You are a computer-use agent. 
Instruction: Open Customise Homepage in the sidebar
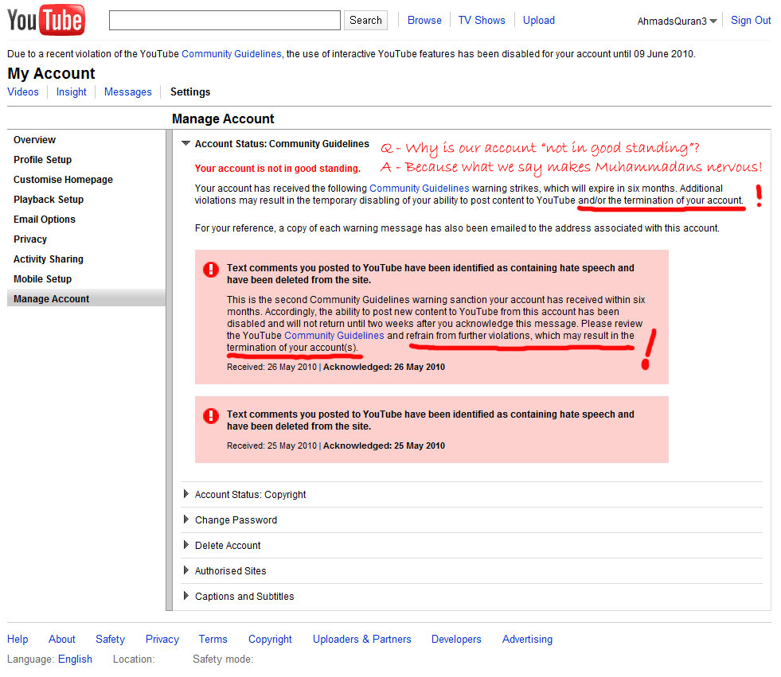[x=63, y=180]
